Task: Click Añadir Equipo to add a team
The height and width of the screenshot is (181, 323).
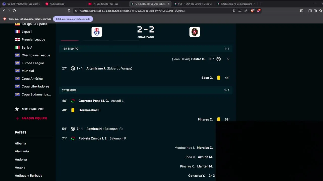Action: [x=34, y=118]
